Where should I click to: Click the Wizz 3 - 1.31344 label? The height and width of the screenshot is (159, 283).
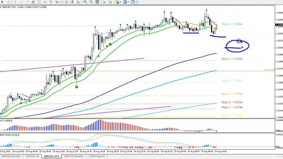[x=232, y=94]
